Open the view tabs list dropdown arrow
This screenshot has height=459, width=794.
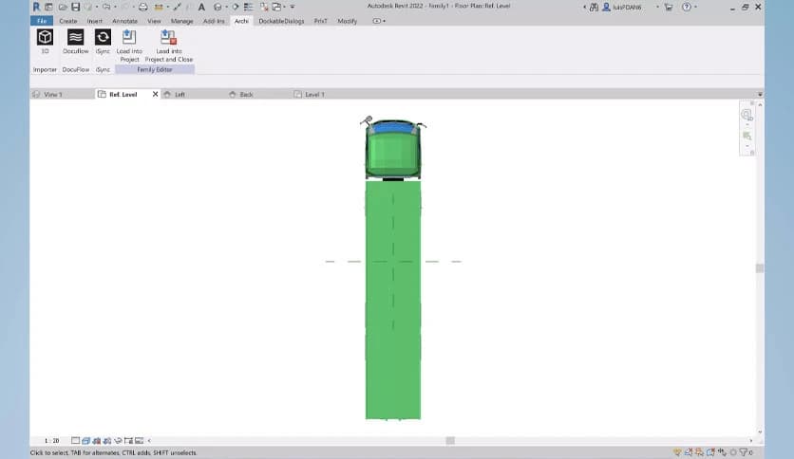[760, 95]
